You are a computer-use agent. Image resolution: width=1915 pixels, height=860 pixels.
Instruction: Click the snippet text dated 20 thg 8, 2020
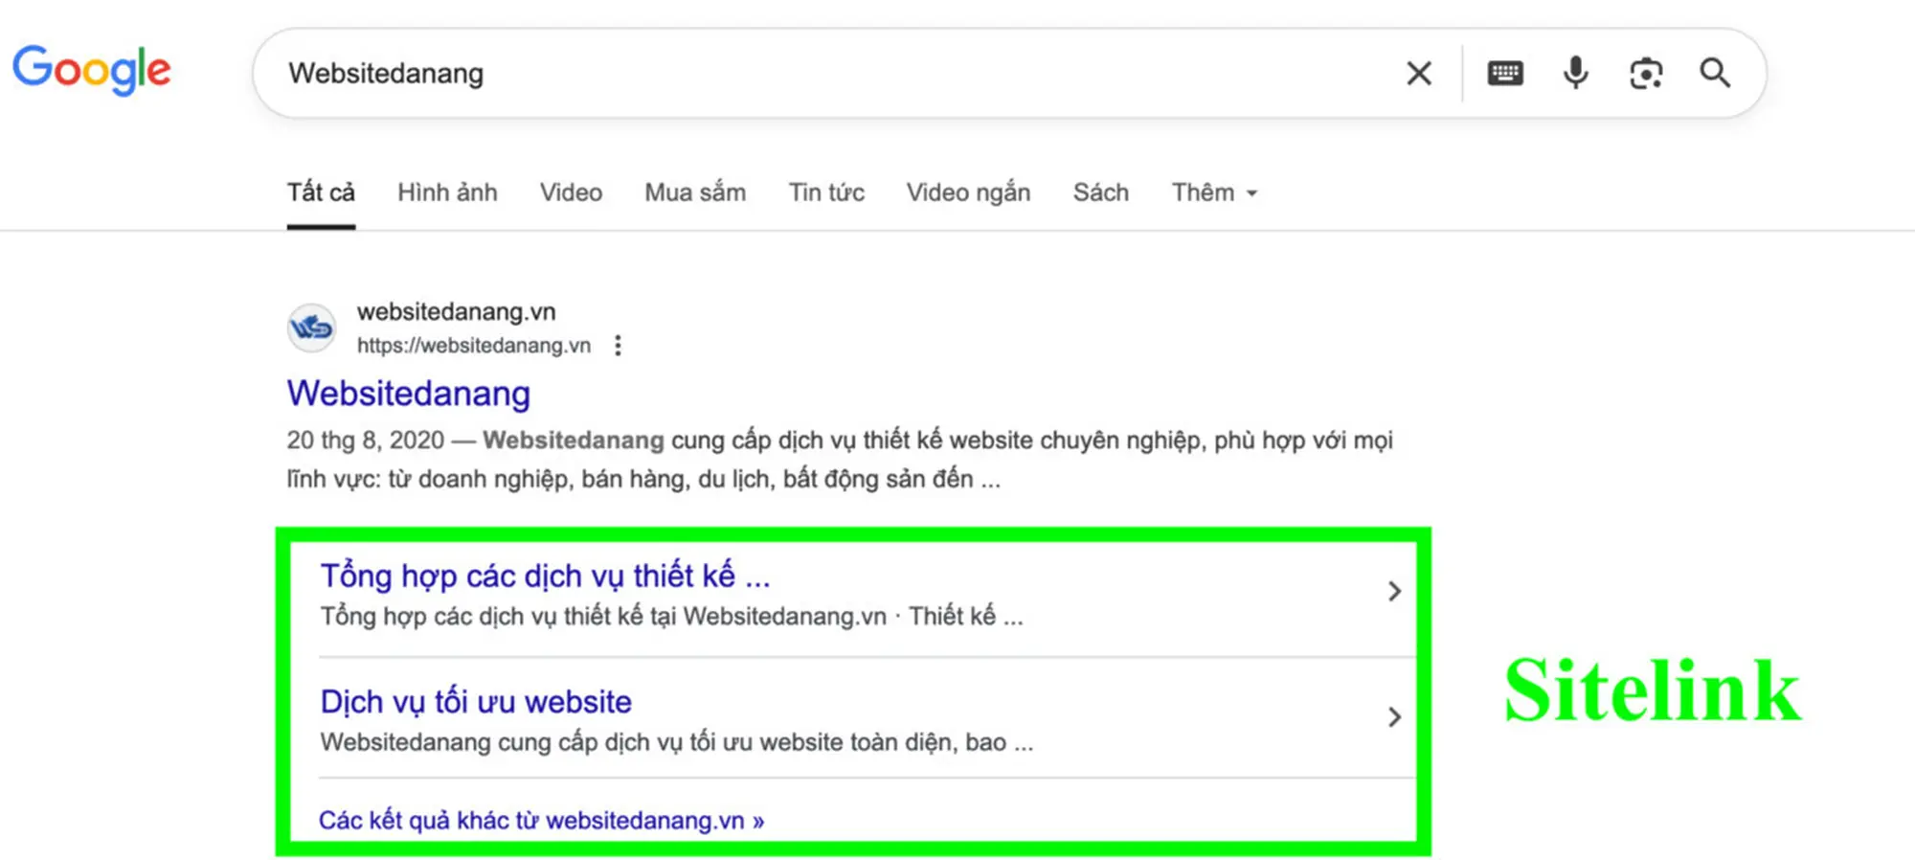point(840,460)
